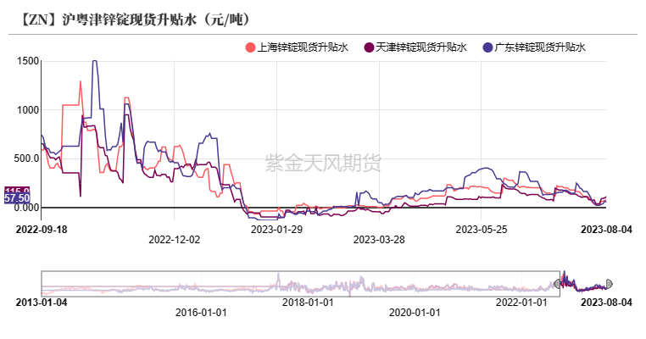646x339 pixels.
Task: Click the purple 广东锌锭现货升贴水 legend circle
Action: coord(487,48)
